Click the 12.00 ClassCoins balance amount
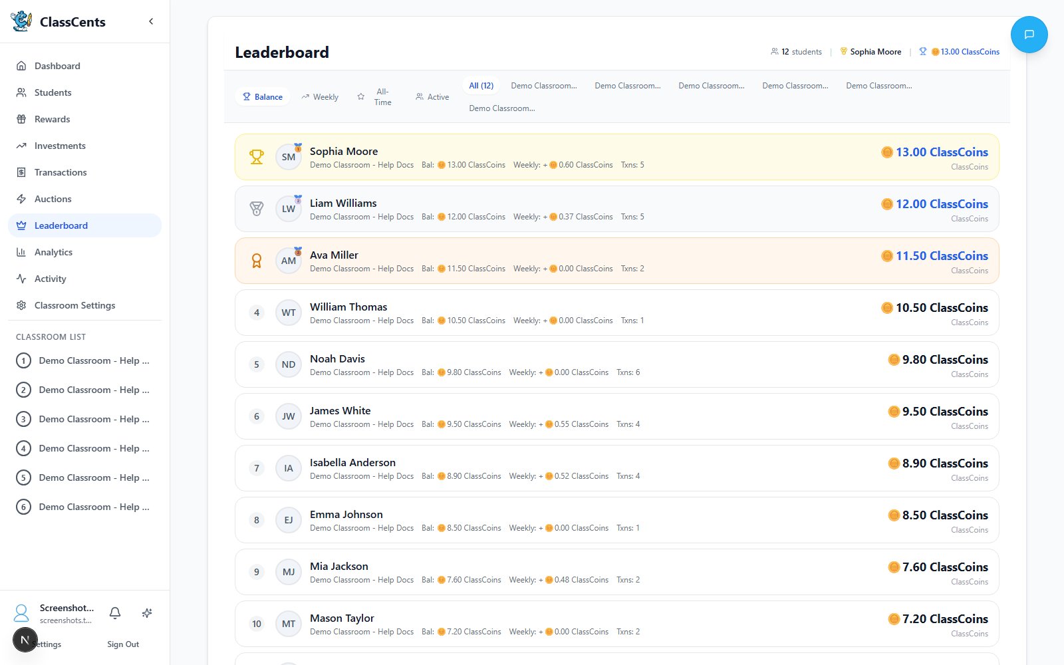 934,204
